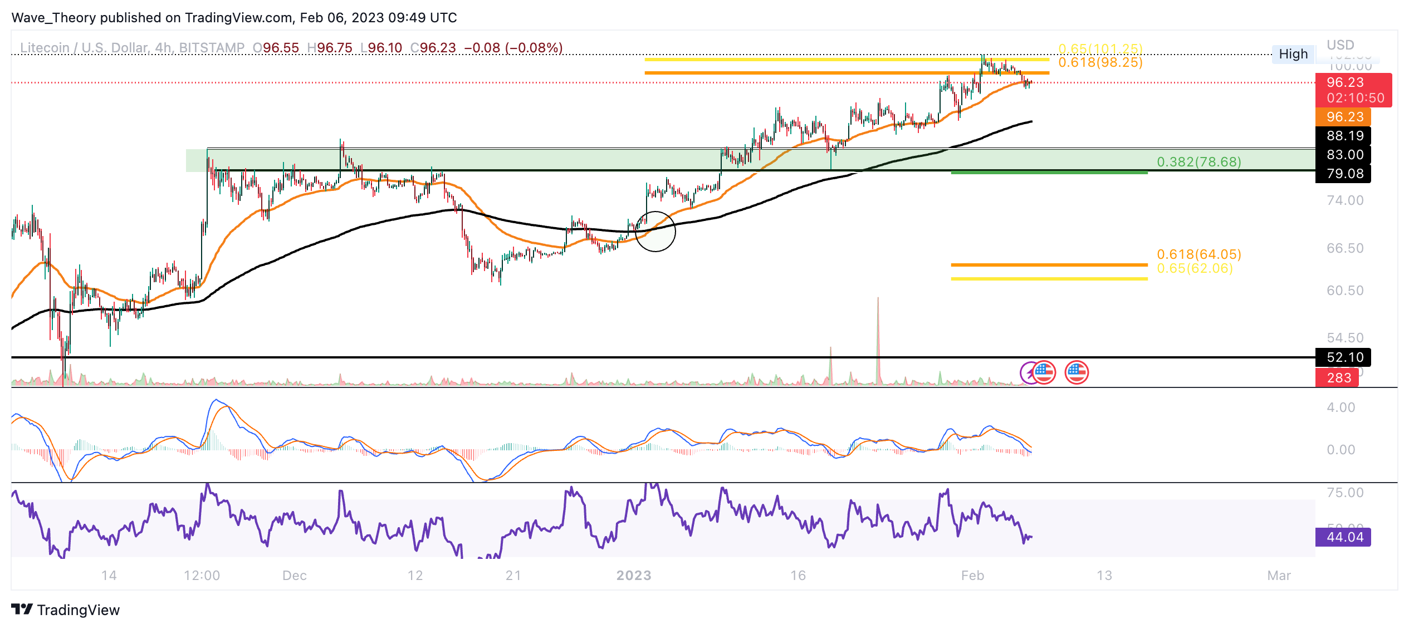
Task: Click the purple 44.04 RSI value label
Action: (1343, 537)
